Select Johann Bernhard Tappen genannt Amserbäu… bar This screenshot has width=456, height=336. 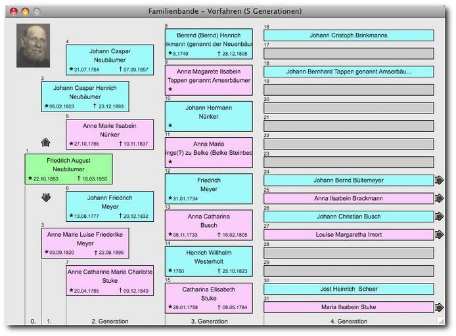[349, 72]
